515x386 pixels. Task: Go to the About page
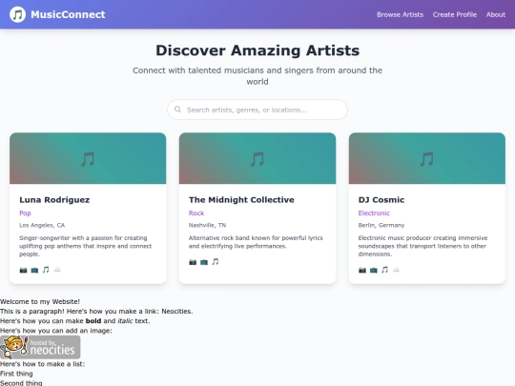pyautogui.click(x=496, y=14)
